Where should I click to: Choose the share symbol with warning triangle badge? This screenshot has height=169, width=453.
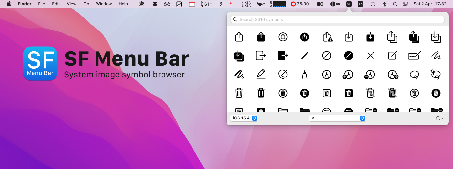(327, 36)
